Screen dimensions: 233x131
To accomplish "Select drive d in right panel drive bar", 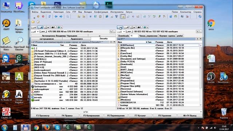I will tap(126, 27).
